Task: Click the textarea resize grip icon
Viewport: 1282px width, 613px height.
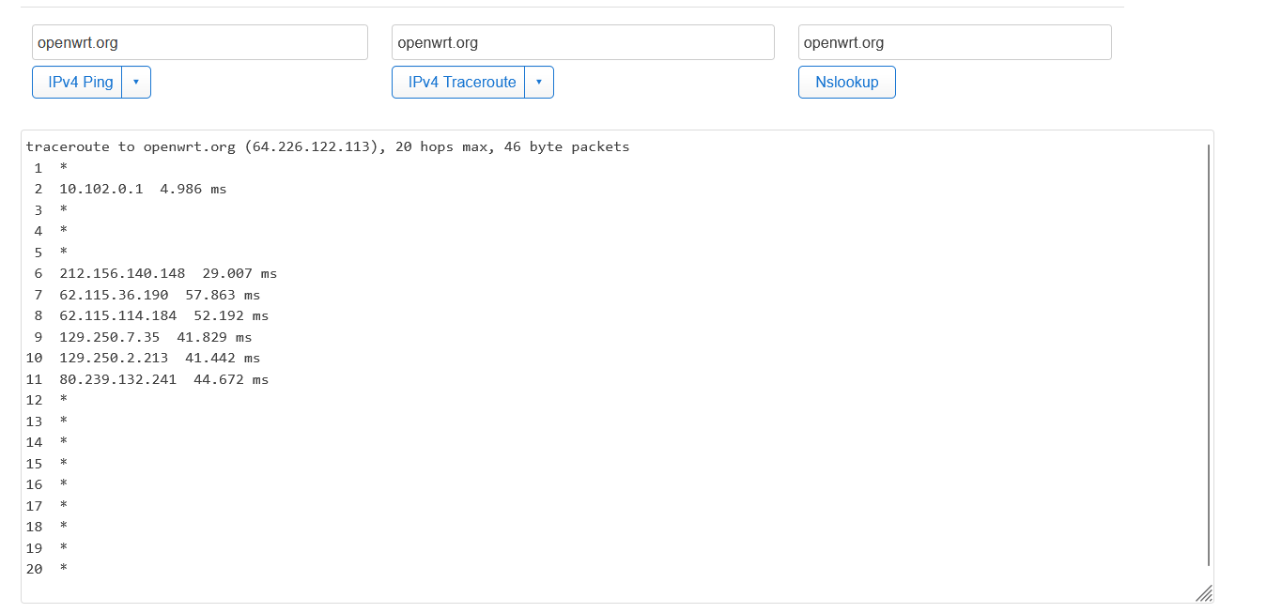Action: coord(1204,593)
